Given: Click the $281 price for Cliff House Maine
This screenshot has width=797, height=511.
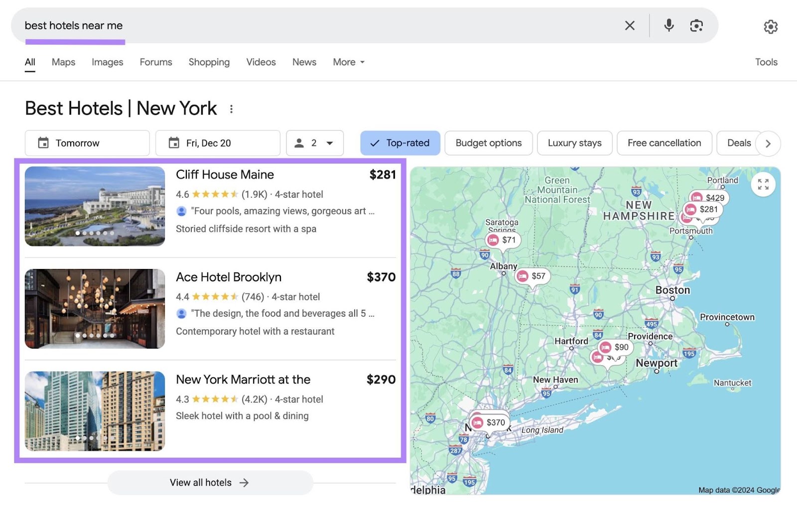Looking at the screenshot, I should click(x=383, y=175).
